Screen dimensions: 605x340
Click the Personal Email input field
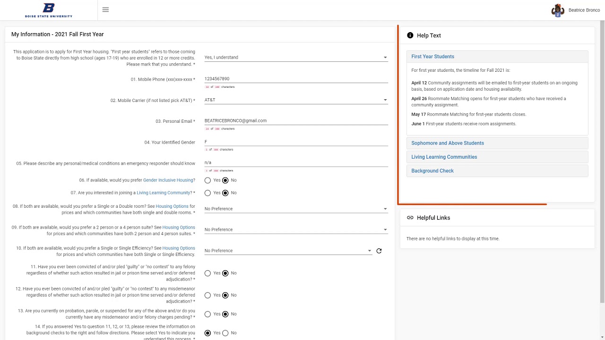(295, 121)
